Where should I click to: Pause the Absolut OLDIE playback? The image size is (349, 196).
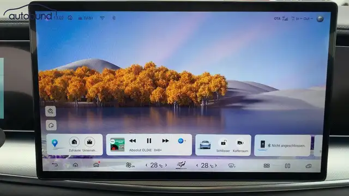pyautogui.click(x=149, y=140)
